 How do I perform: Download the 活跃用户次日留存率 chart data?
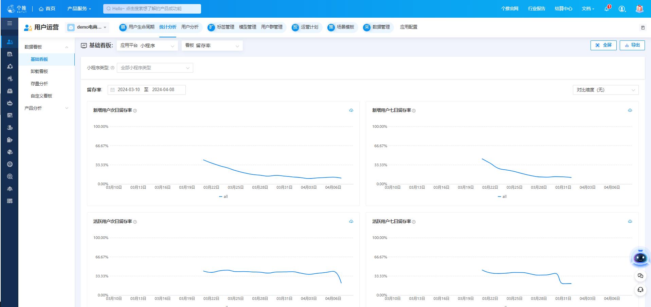pyautogui.click(x=351, y=221)
